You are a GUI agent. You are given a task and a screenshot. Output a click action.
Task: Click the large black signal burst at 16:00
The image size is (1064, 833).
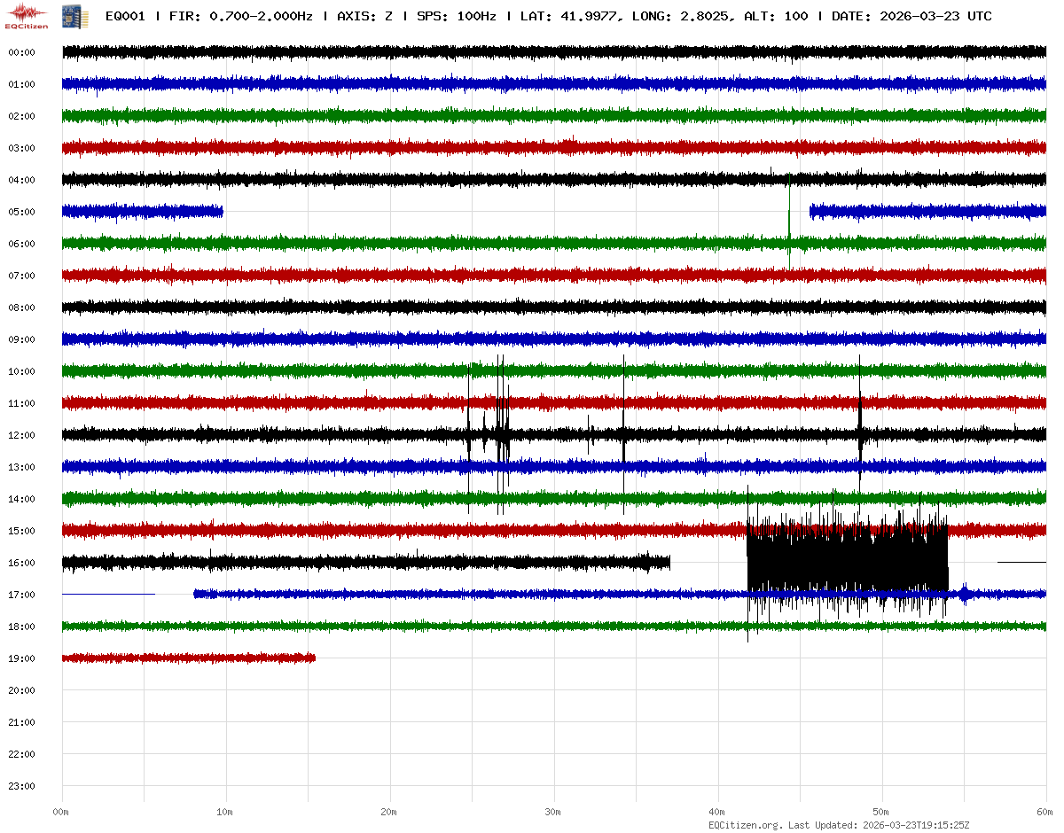click(x=847, y=558)
